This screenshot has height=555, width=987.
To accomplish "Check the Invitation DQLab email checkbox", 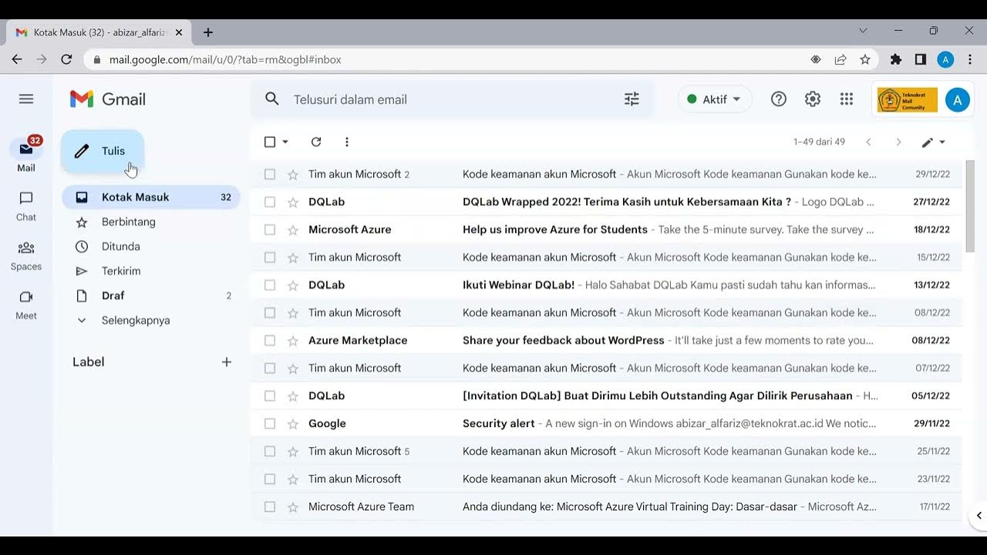I will point(270,395).
